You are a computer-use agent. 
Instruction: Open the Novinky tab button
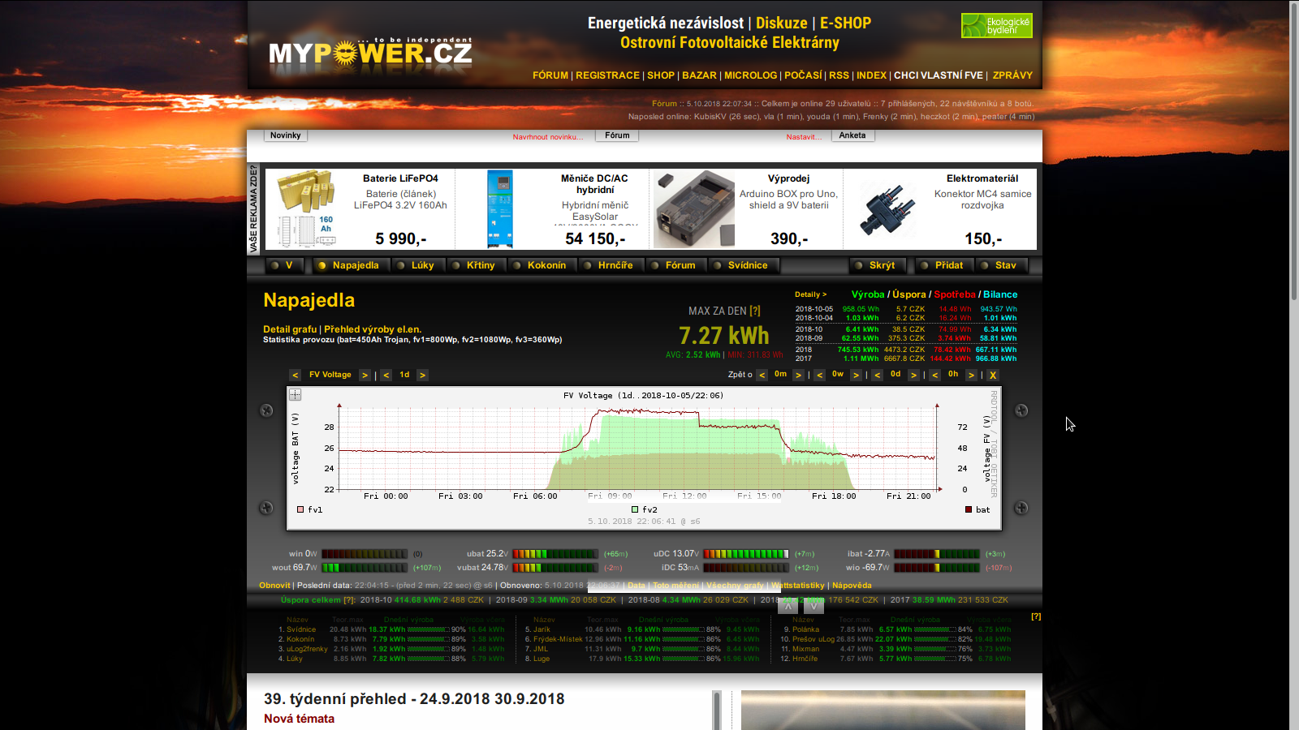click(x=286, y=135)
